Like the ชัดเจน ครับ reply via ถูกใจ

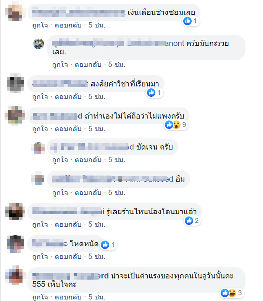[x=60, y=160]
